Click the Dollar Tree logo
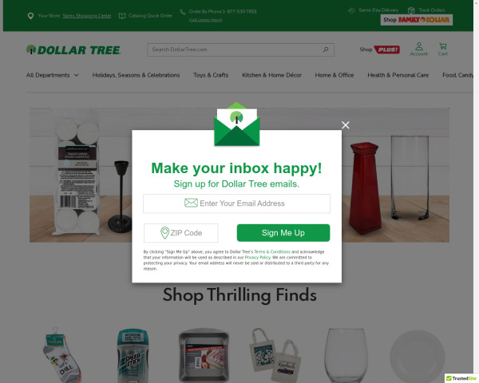This screenshot has height=383, width=479. pos(73,49)
